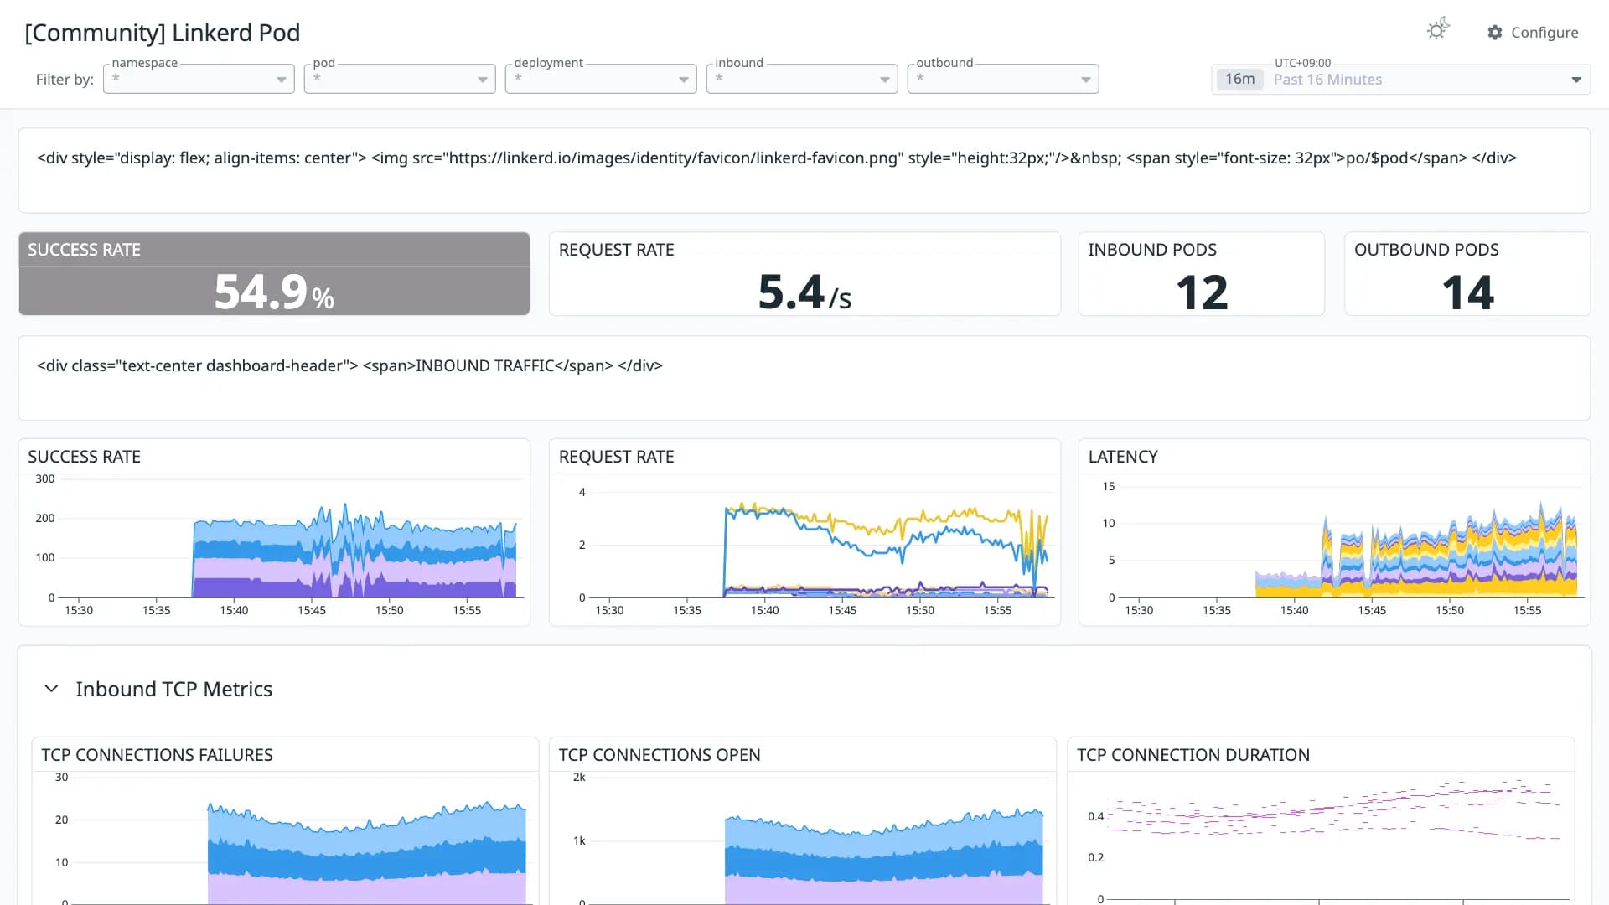Click the TCP CONNECTION DURATION title
The height and width of the screenshot is (905, 1609).
(x=1193, y=755)
